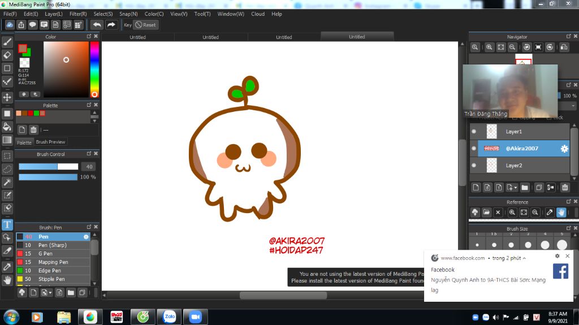
Task: Open File Explorer from the taskbar
Action: pos(64,317)
